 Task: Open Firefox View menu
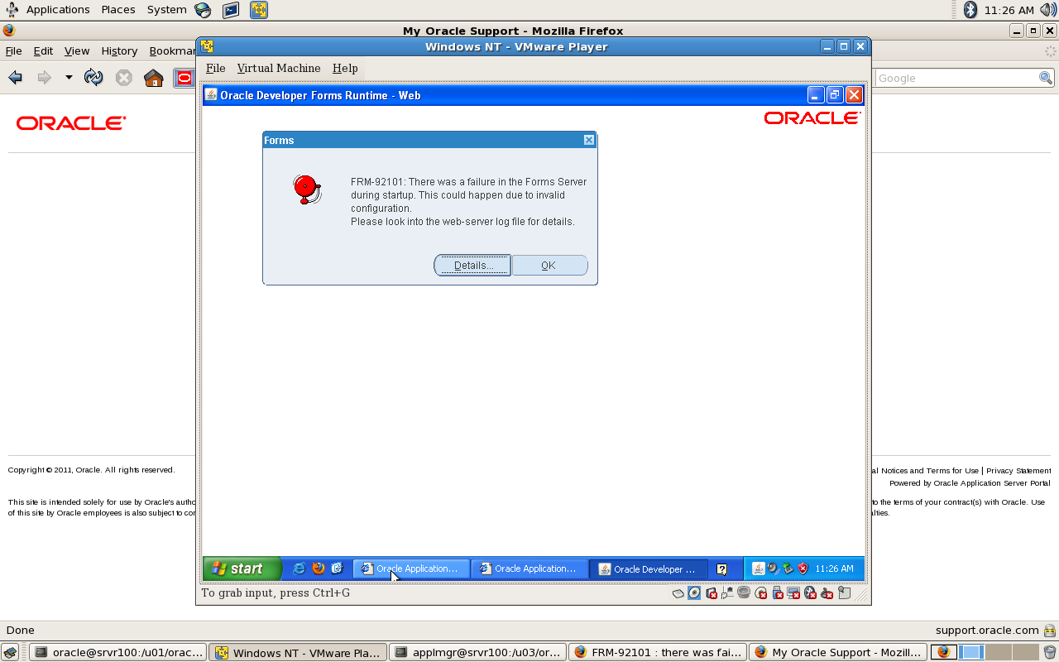[77, 50]
